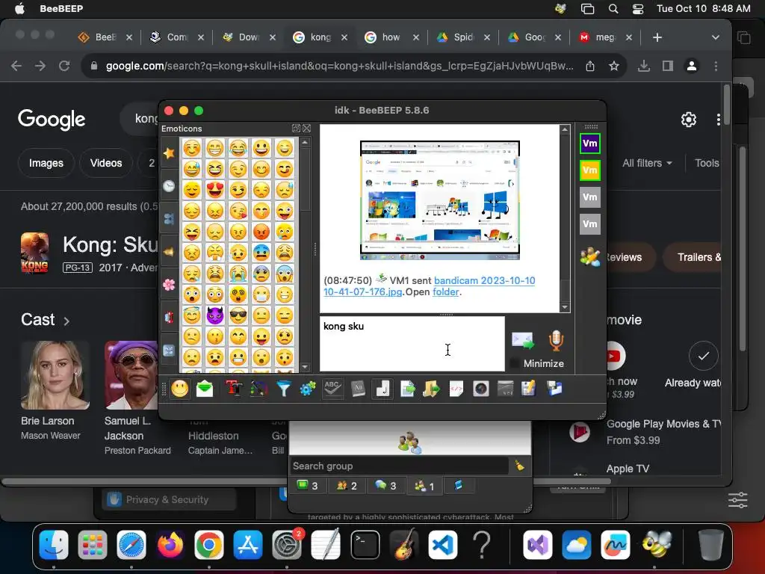Click the dark window icon in toolbar
This screenshot has height=574, width=765.
pos(506,389)
